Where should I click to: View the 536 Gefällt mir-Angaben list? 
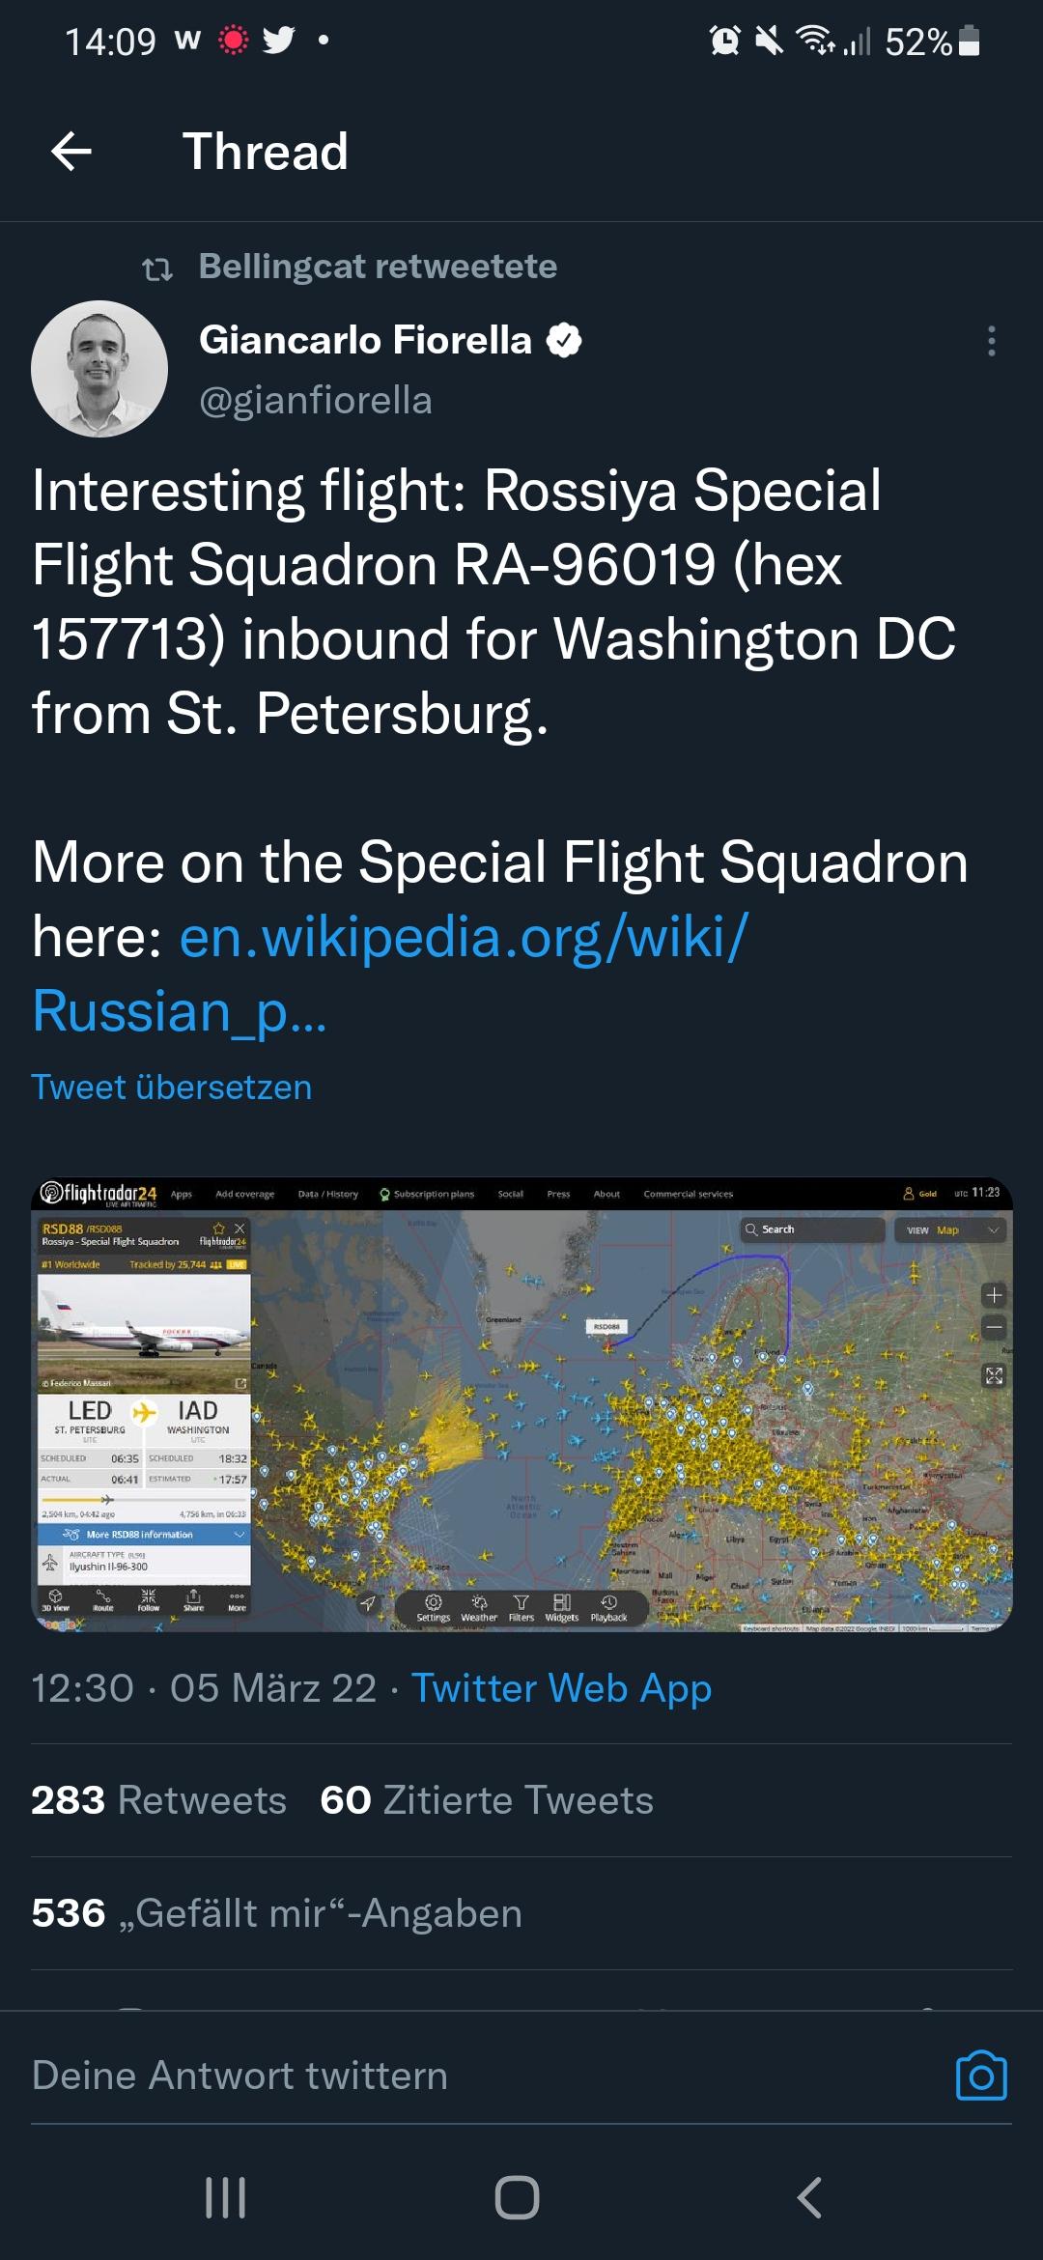point(276,1913)
